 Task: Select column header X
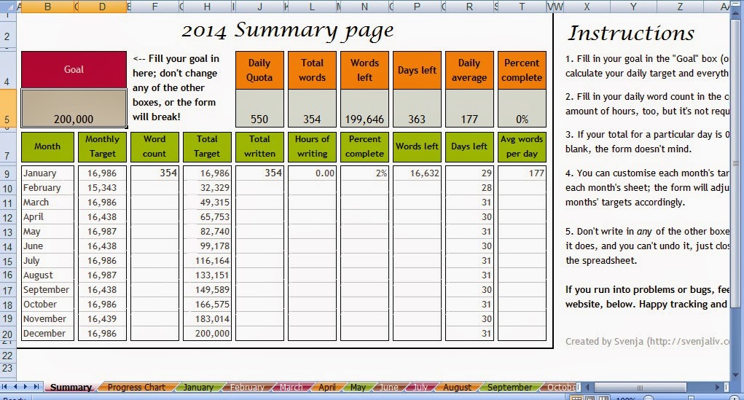[587, 7]
